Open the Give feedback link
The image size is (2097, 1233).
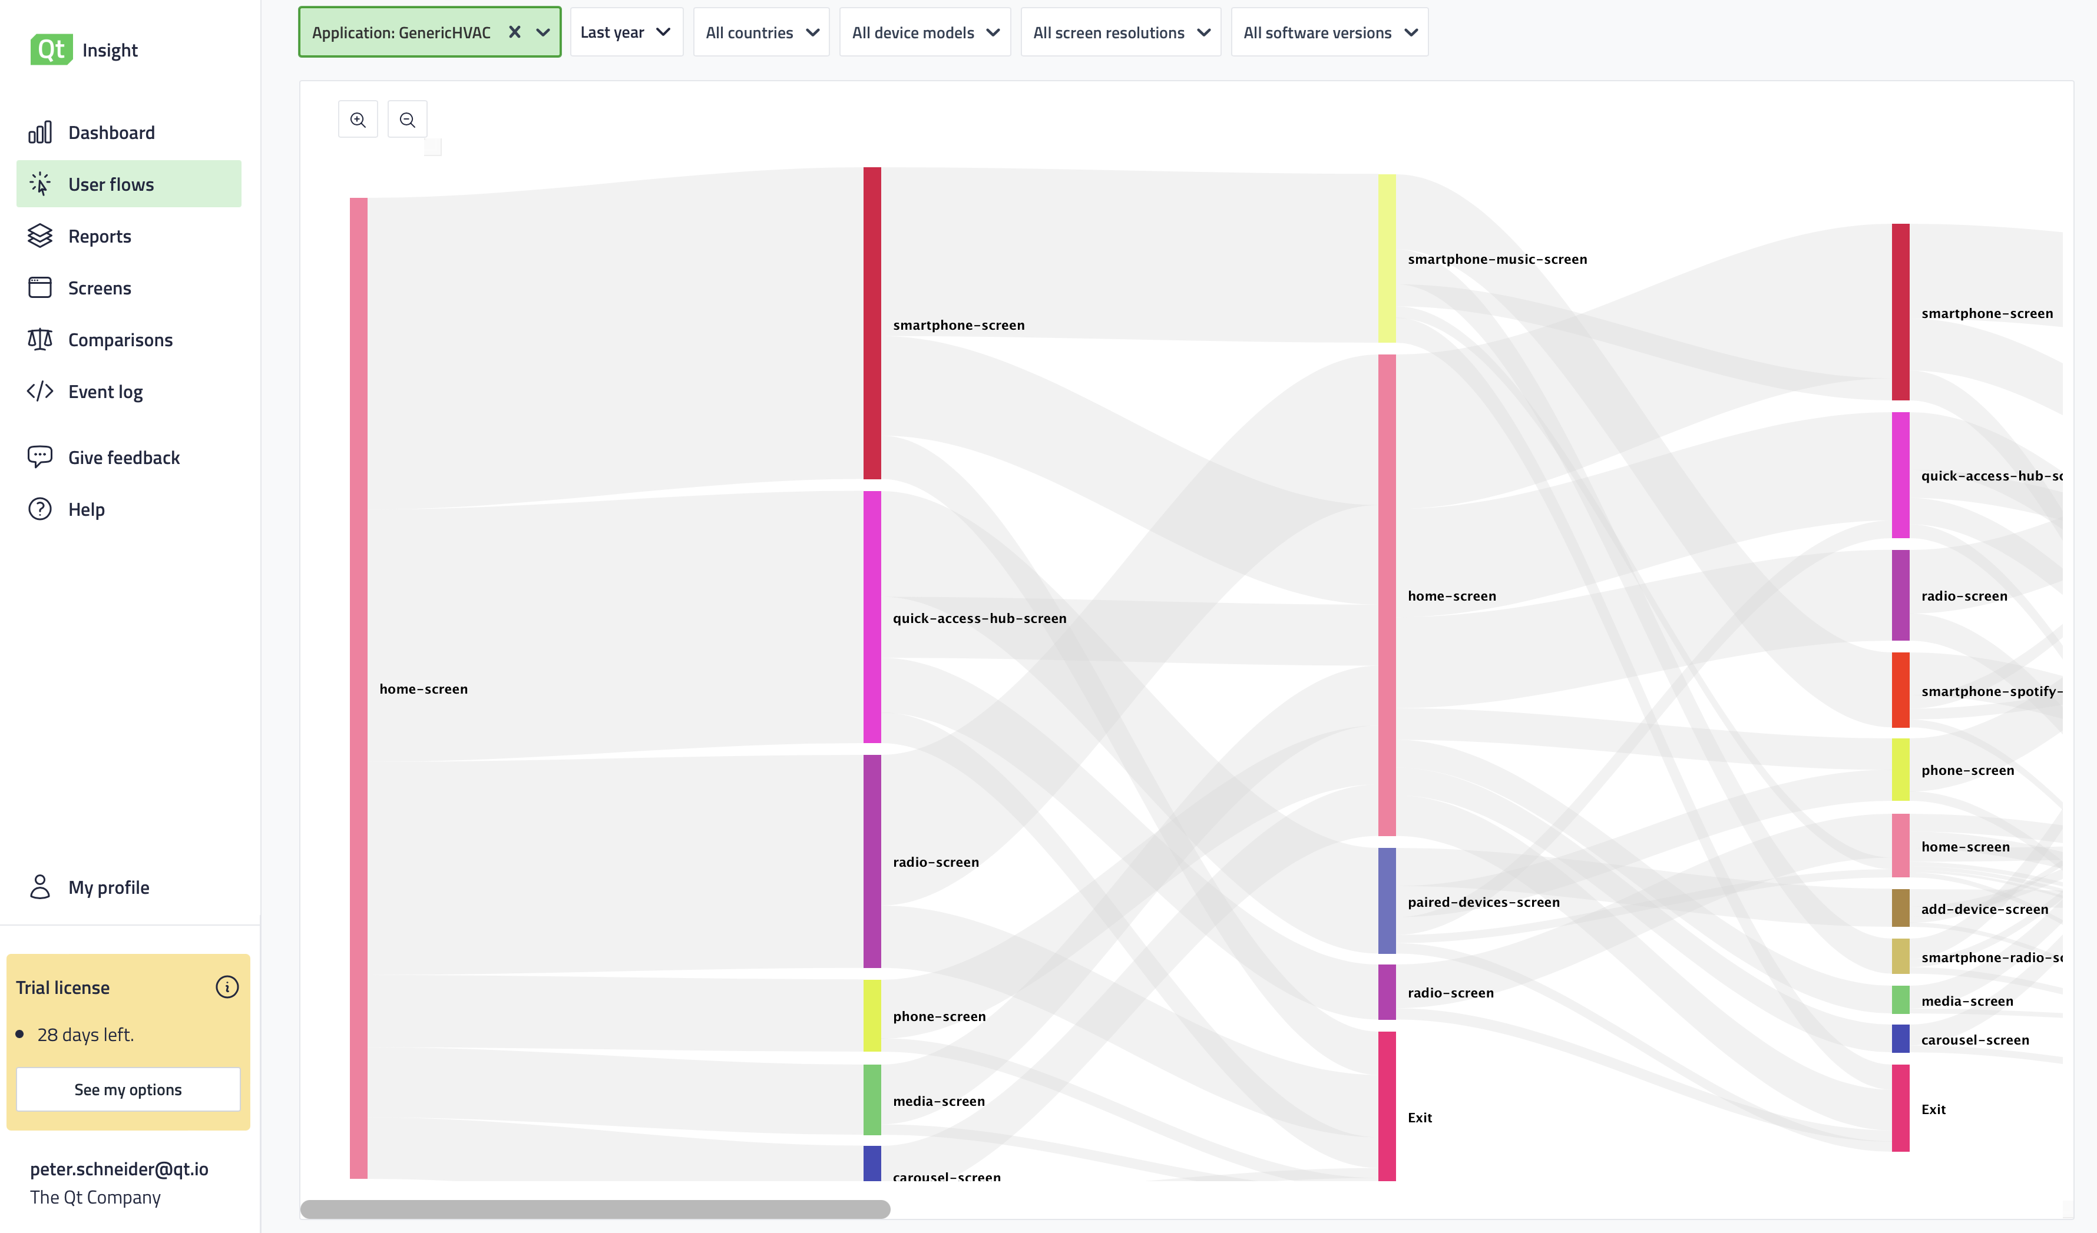(x=123, y=458)
